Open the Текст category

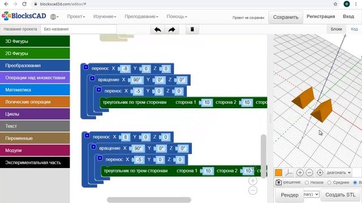(35, 126)
